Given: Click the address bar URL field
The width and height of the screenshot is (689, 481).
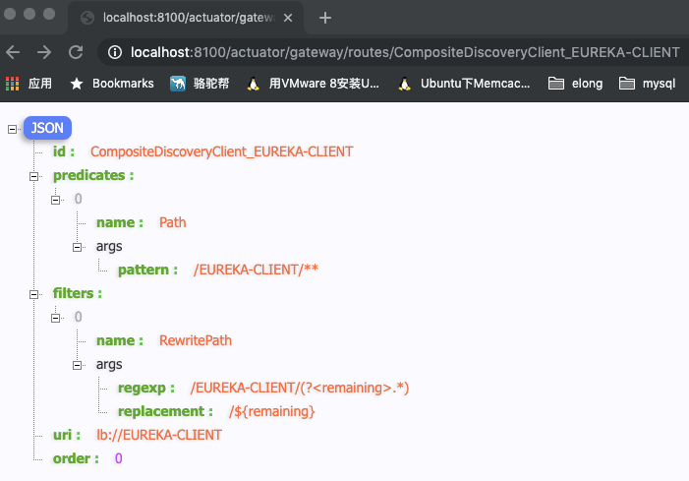Looking at the screenshot, I should [404, 52].
